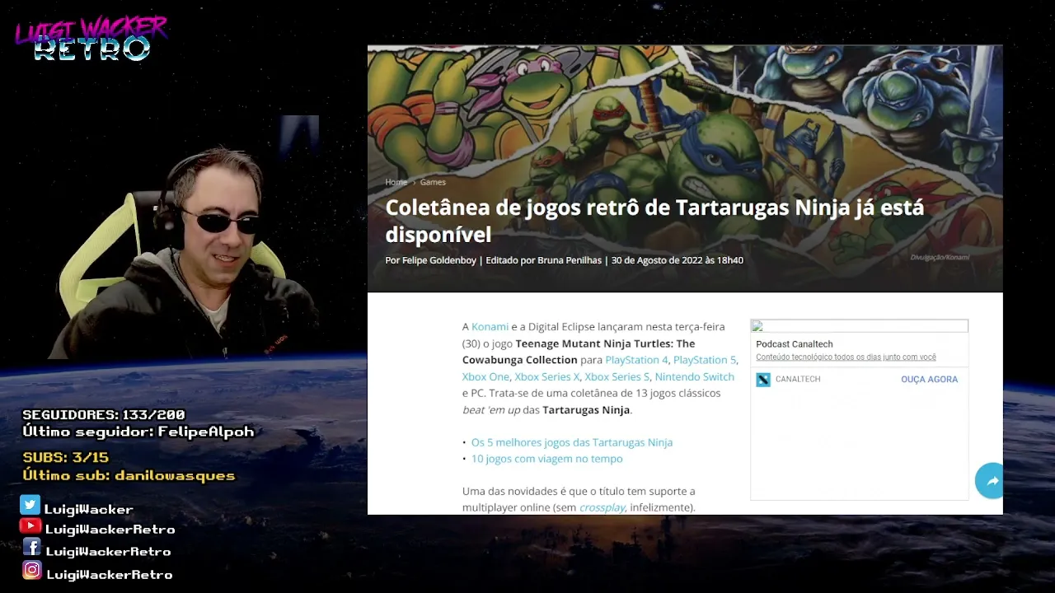Open the Konami link
This screenshot has width=1055, height=593.
click(490, 327)
